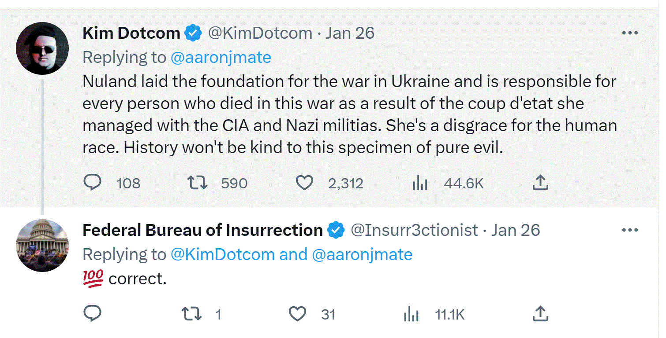Open Federal Bureau of Insurrection display name
Screen dimensions: 666x338
[202, 230]
